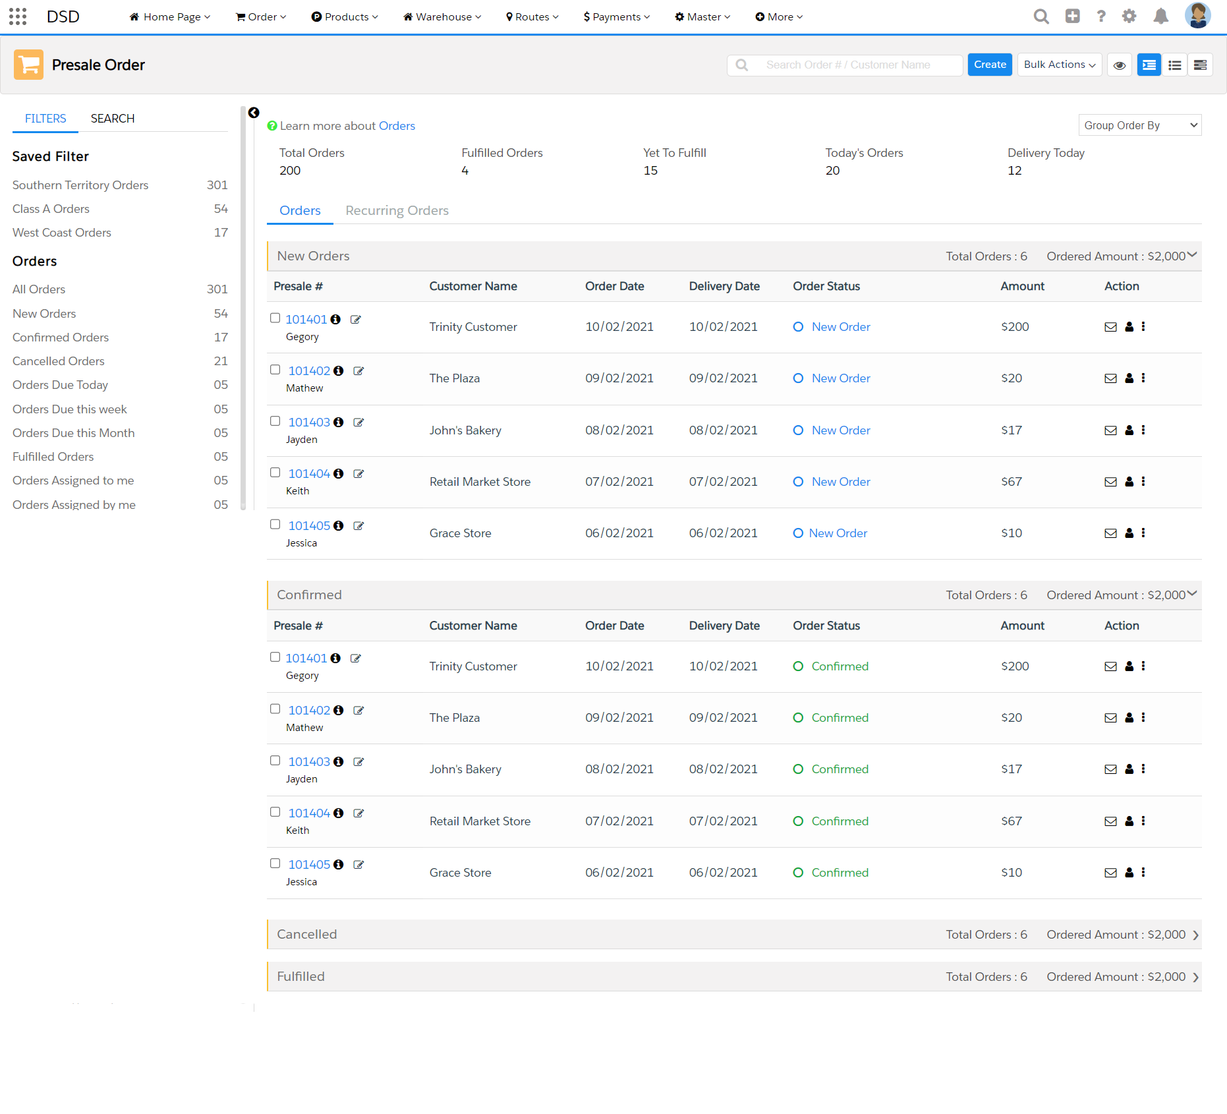
Task: Open the global search magnifier in the top bar
Action: point(1041,16)
